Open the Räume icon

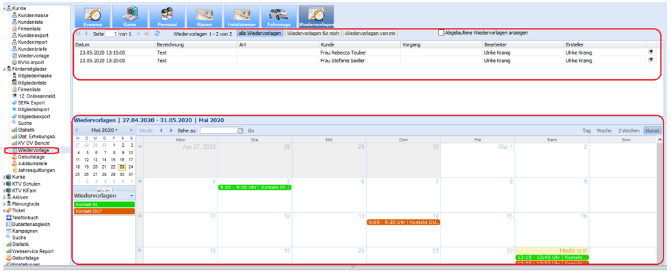[205, 16]
